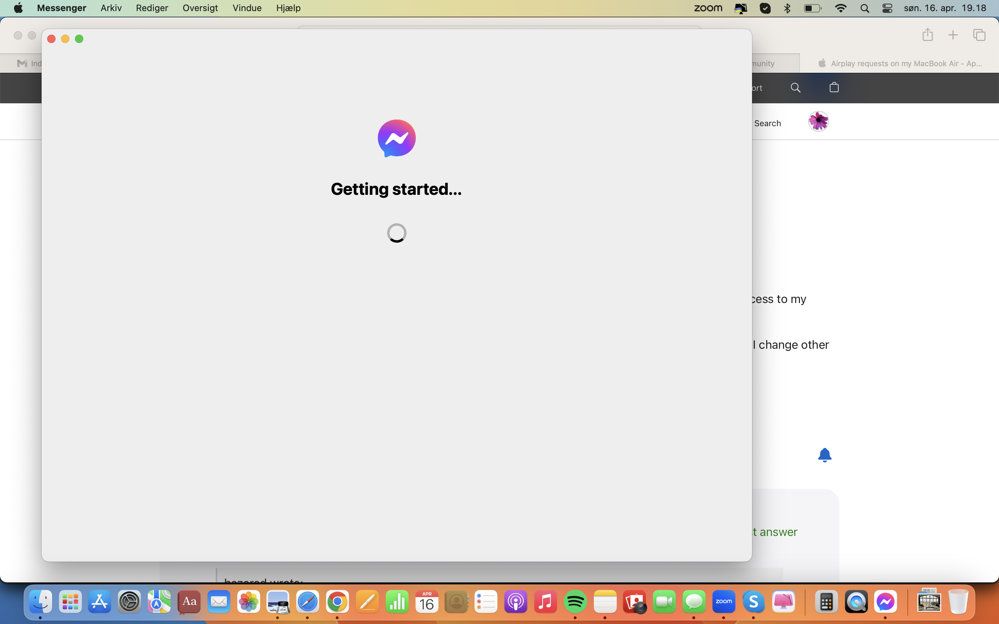Open the Bluetooth status menu

787,8
